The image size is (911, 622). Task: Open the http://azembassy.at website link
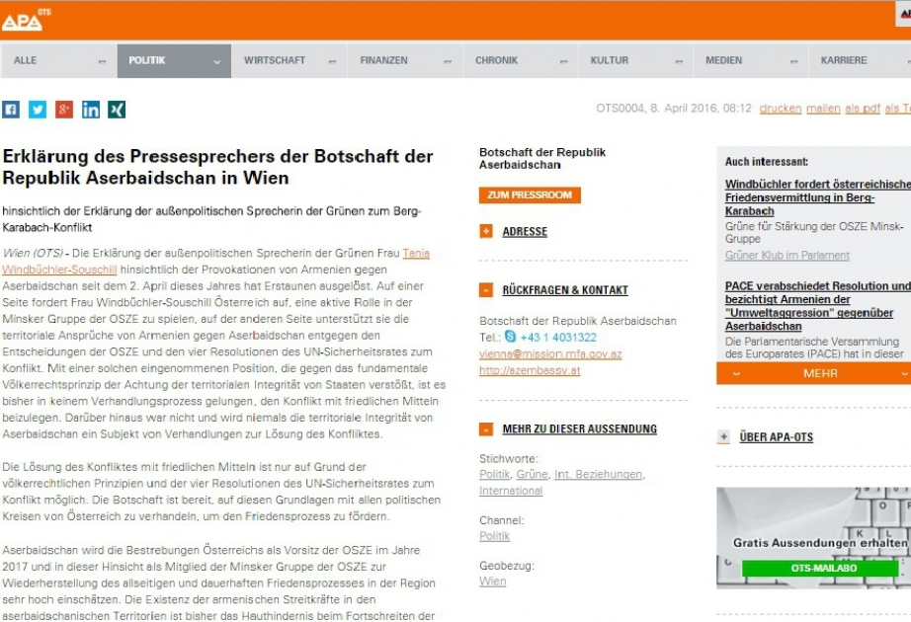[x=530, y=370]
